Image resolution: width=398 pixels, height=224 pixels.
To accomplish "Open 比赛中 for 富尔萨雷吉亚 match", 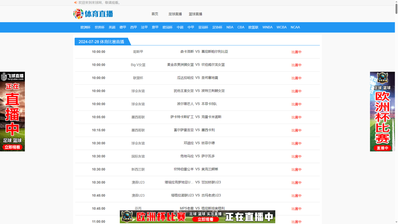I will pyautogui.click(x=296, y=130).
